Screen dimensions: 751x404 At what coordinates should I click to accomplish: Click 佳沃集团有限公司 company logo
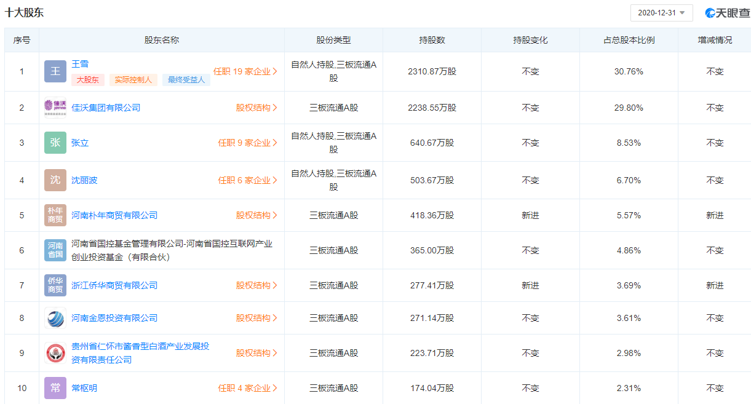point(55,108)
